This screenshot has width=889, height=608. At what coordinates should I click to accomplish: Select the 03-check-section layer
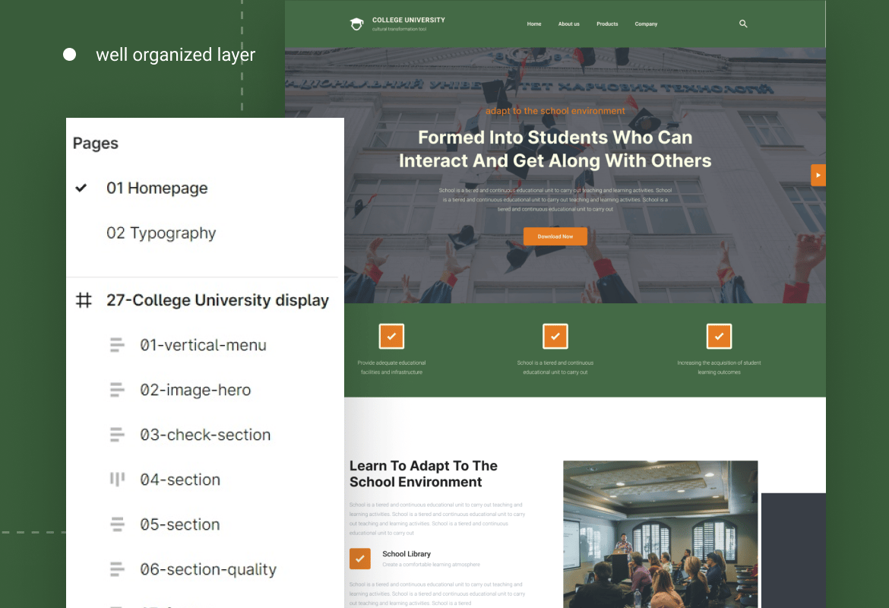pos(205,435)
